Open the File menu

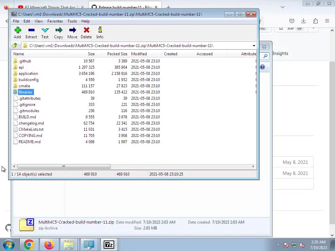pyautogui.click(x=16, y=21)
